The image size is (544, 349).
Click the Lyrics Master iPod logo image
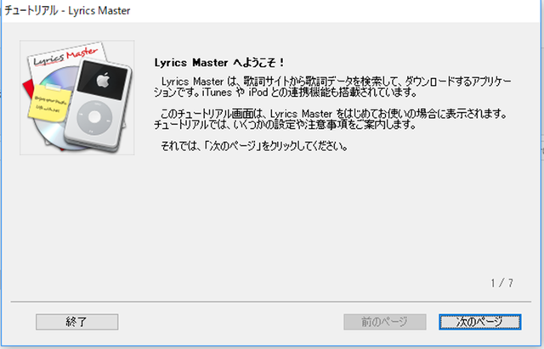coord(77,98)
